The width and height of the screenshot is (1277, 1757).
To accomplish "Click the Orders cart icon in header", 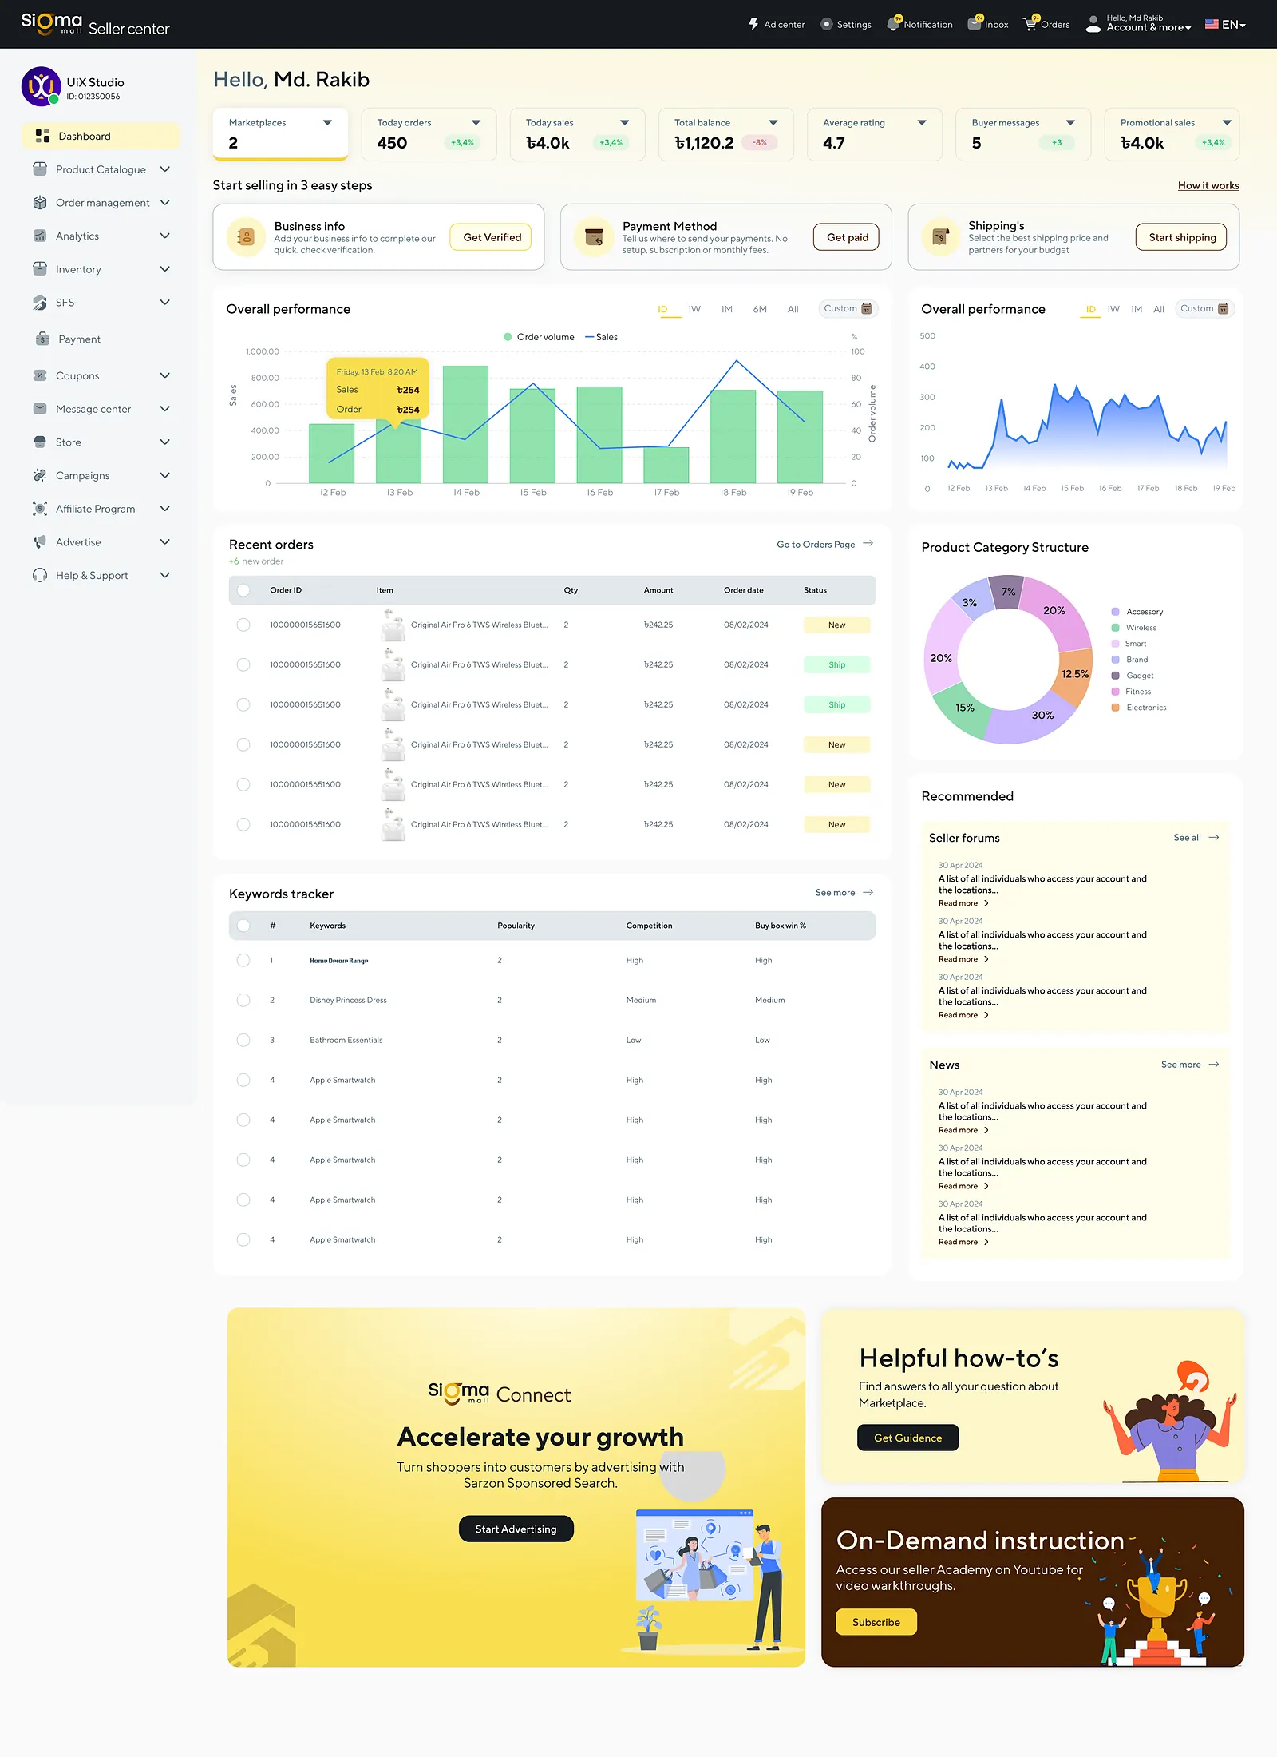I will [x=1030, y=23].
